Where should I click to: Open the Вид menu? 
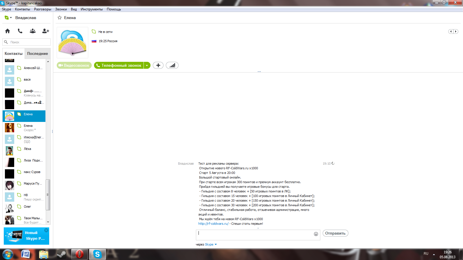point(74,9)
